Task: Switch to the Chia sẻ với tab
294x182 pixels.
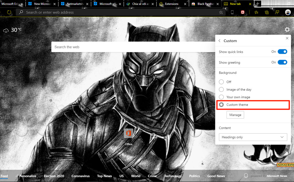Action: [140, 4]
